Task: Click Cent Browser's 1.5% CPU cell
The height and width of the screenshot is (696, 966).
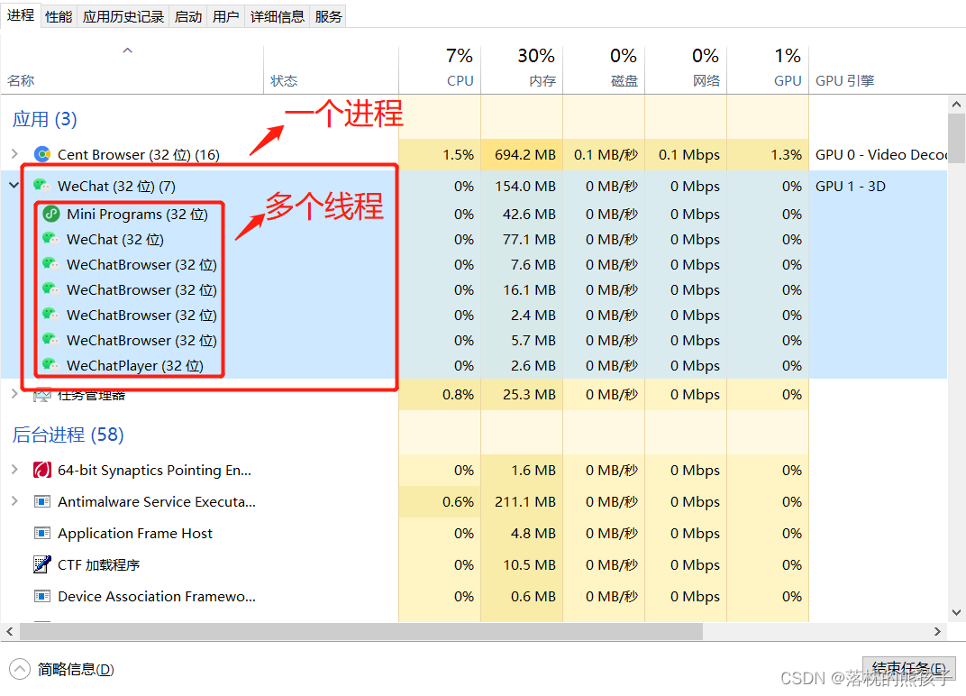Action: (439, 155)
